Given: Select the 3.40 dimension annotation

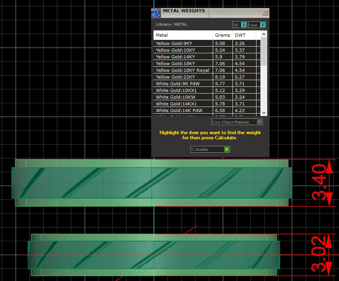Looking at the screenshot, I should click(x=319, y=182).
